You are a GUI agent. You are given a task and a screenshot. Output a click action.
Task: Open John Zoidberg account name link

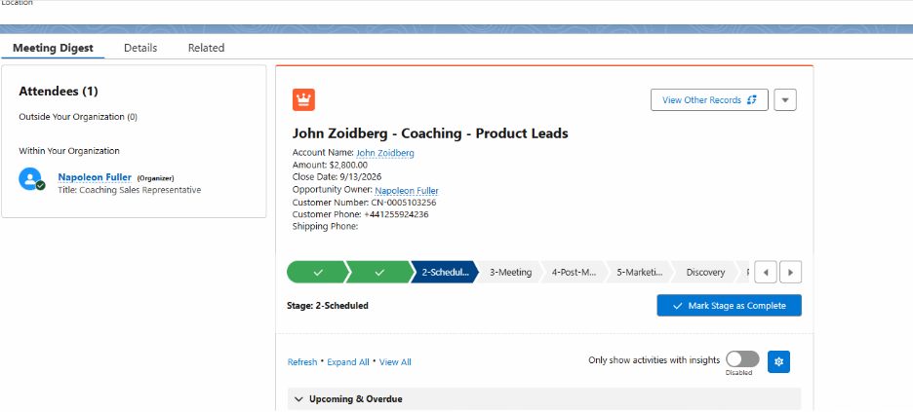[x=385, y=153]
